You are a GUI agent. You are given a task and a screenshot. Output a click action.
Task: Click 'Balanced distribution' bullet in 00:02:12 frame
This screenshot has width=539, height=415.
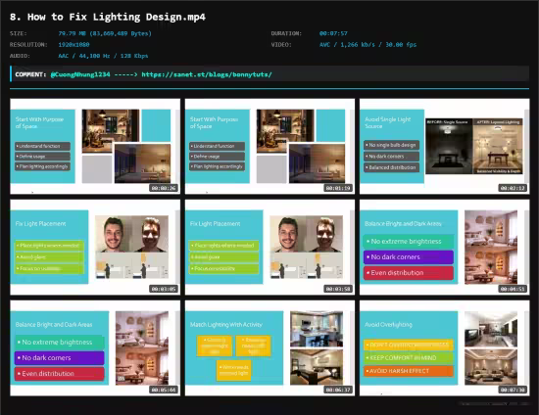coord(392,167)
